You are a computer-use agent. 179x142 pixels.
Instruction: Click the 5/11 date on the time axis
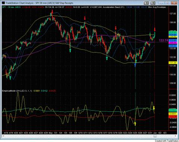tap(85, 133)
